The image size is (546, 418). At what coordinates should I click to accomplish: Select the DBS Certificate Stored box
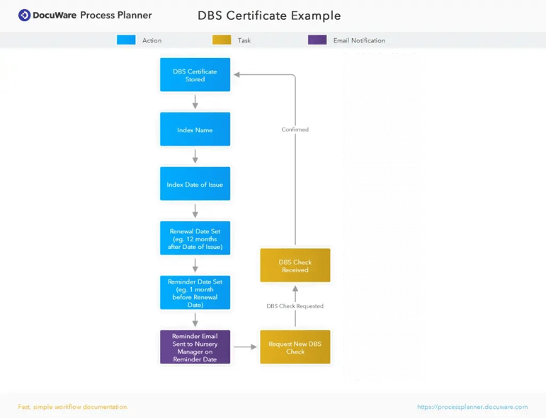(x=195, y=75)
